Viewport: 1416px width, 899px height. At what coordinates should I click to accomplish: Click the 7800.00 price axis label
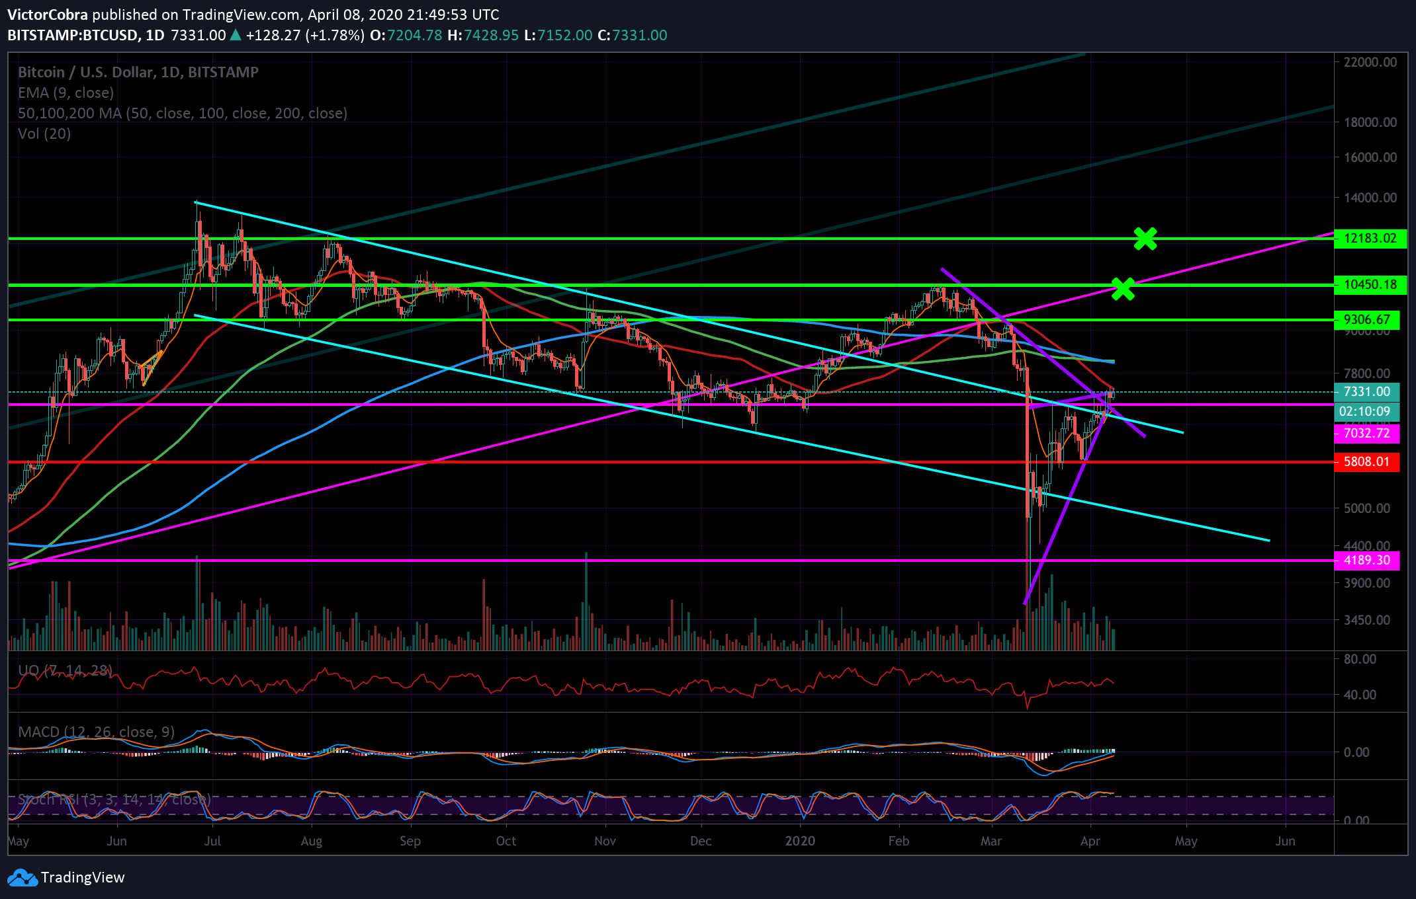tap(1367, 373)
